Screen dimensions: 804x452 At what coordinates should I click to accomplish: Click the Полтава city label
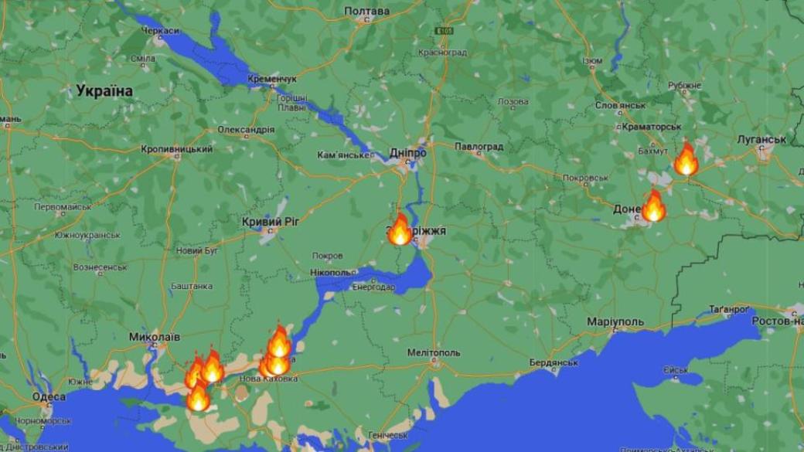(x=366, y=12)
